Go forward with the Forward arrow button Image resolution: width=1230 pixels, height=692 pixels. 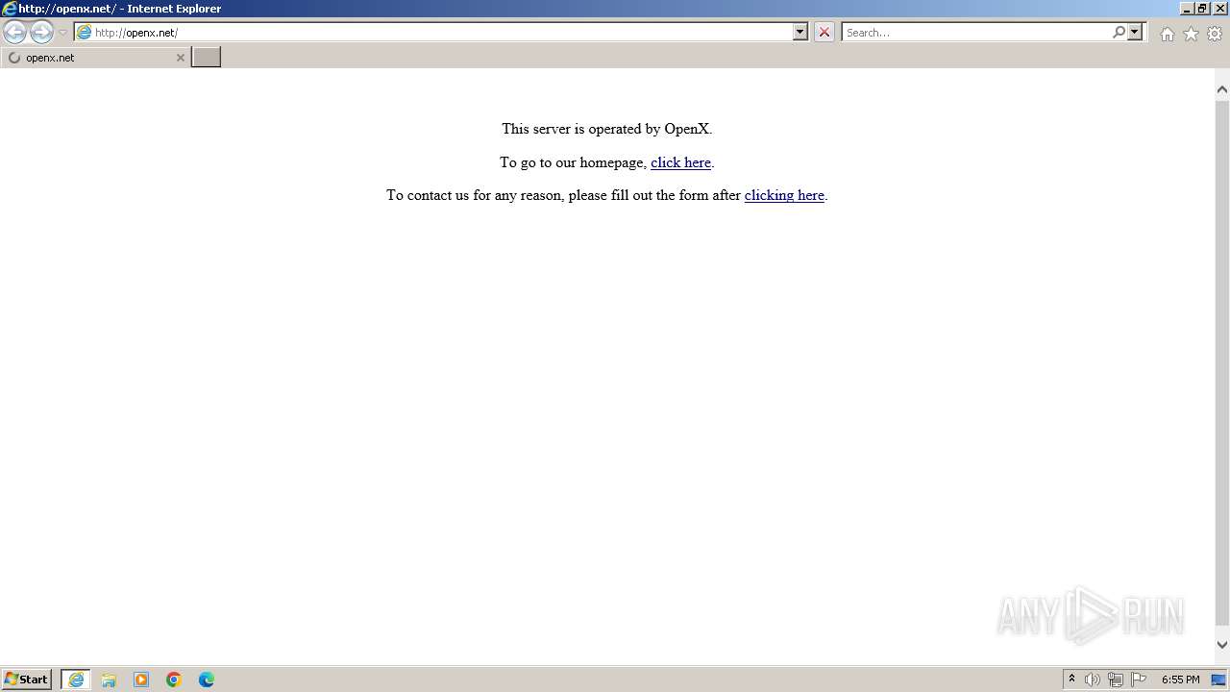[41, 33]
